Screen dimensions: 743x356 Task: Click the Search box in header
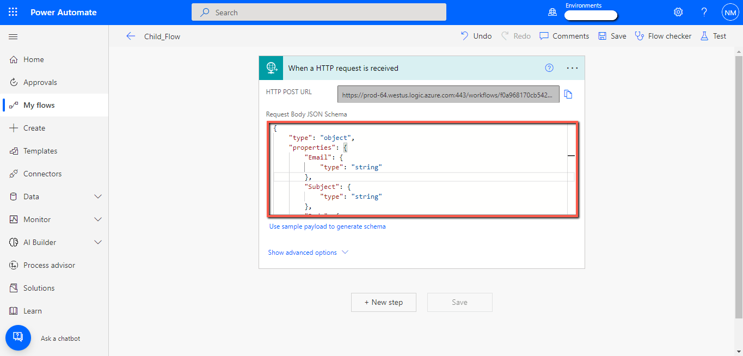[x=319, y=12]
